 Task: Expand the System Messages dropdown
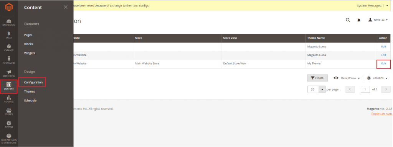point(372,5)
